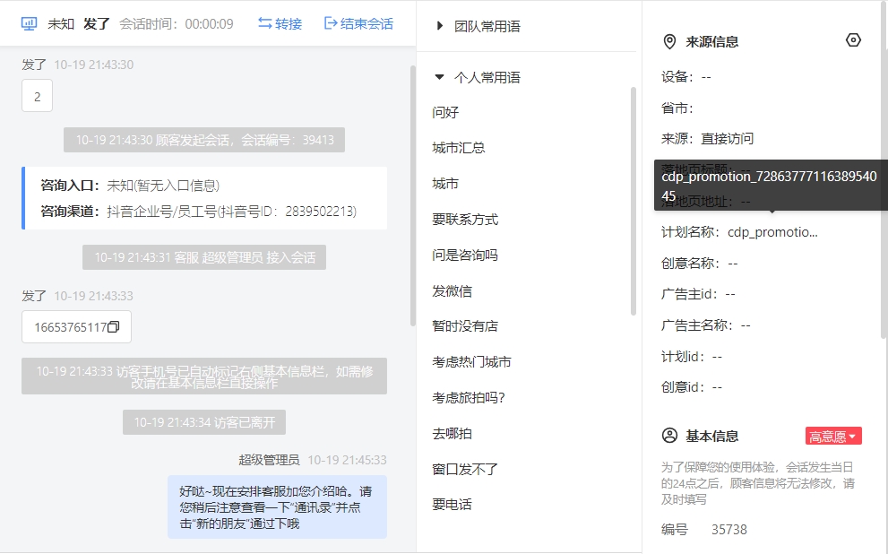Collapse the 个人常用语 section
Viewport: 888px width, 554px height.
click(439, 77)
